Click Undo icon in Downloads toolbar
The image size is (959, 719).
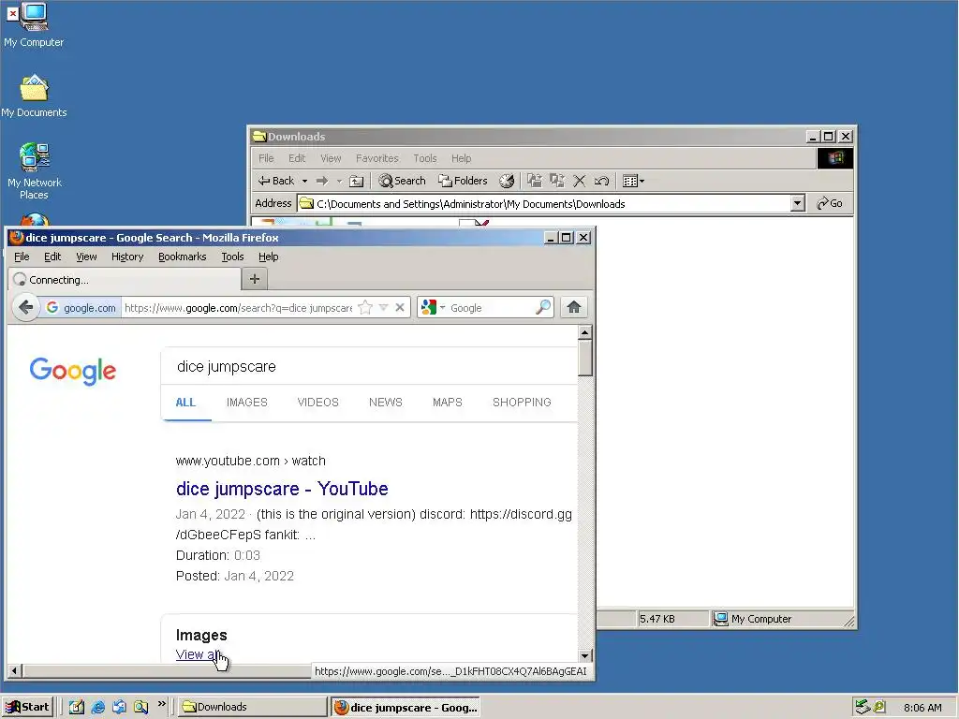(601, 181)
